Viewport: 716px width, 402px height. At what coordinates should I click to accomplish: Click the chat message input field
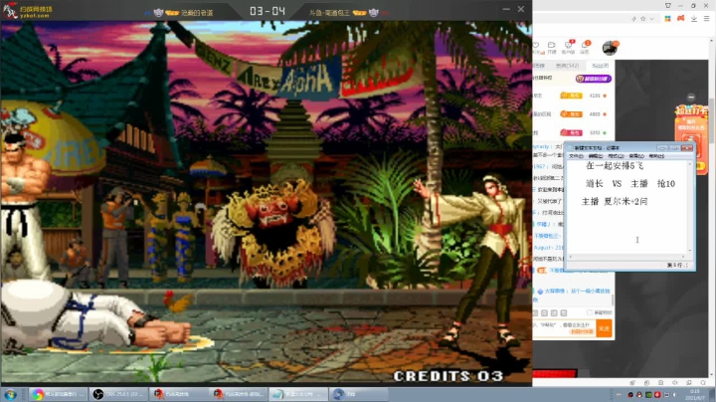(x=564, y=328)
